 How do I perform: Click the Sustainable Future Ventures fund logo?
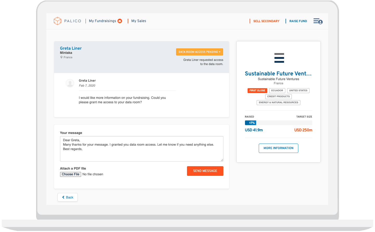(x=279, y=58)
